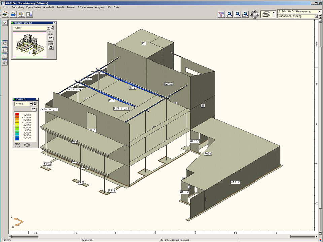Click the zoom in magnifier
Screen dimensions: 323x242
coord(229,14)
